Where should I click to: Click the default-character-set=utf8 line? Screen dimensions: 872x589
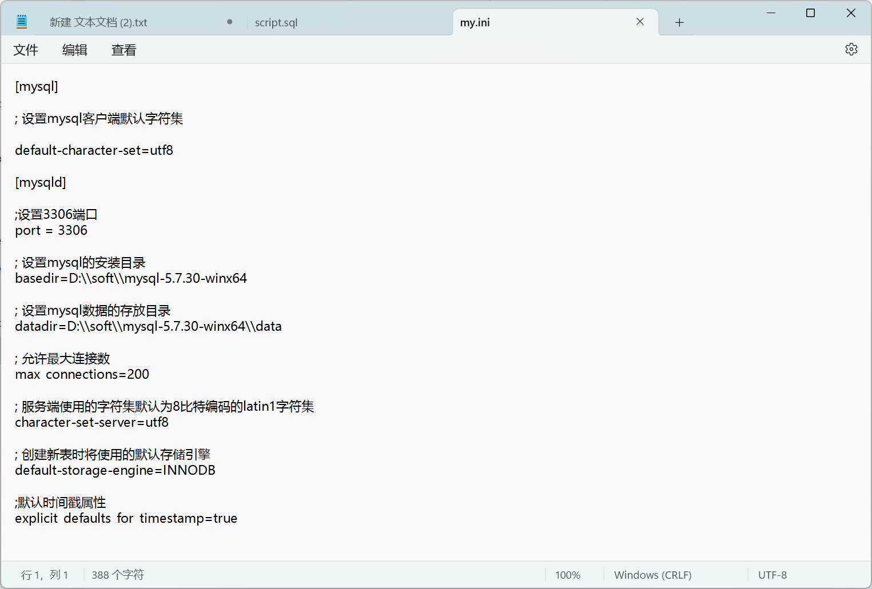94,150
